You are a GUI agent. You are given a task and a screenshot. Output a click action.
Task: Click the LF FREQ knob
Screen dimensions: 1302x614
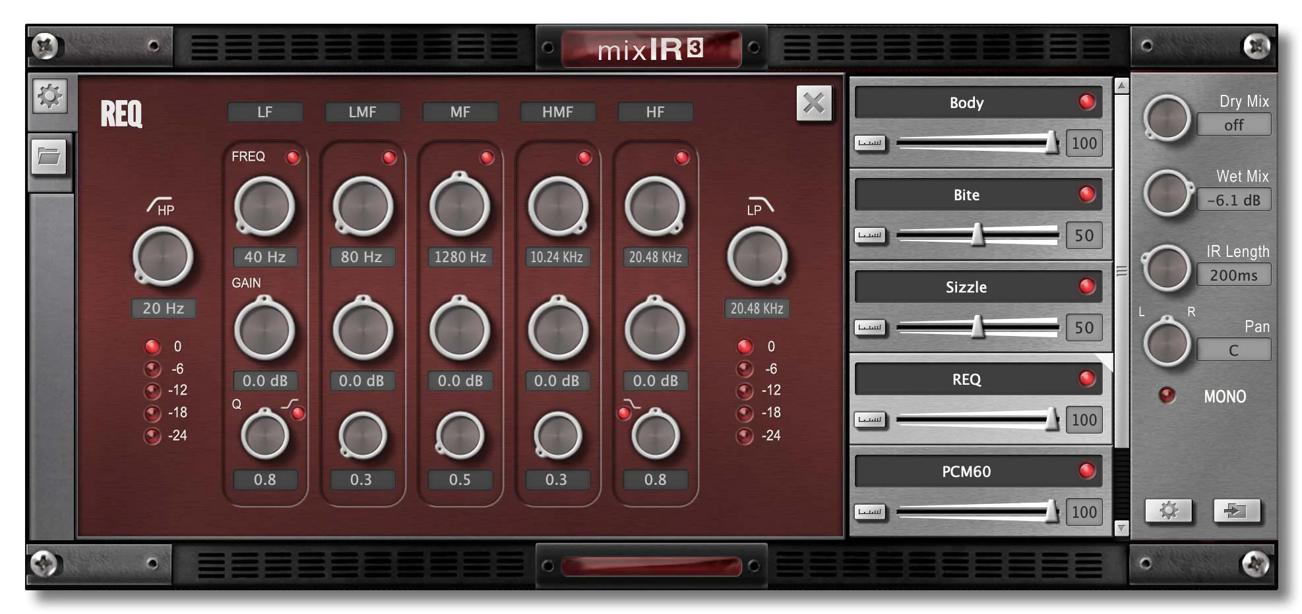click(264, 206)
